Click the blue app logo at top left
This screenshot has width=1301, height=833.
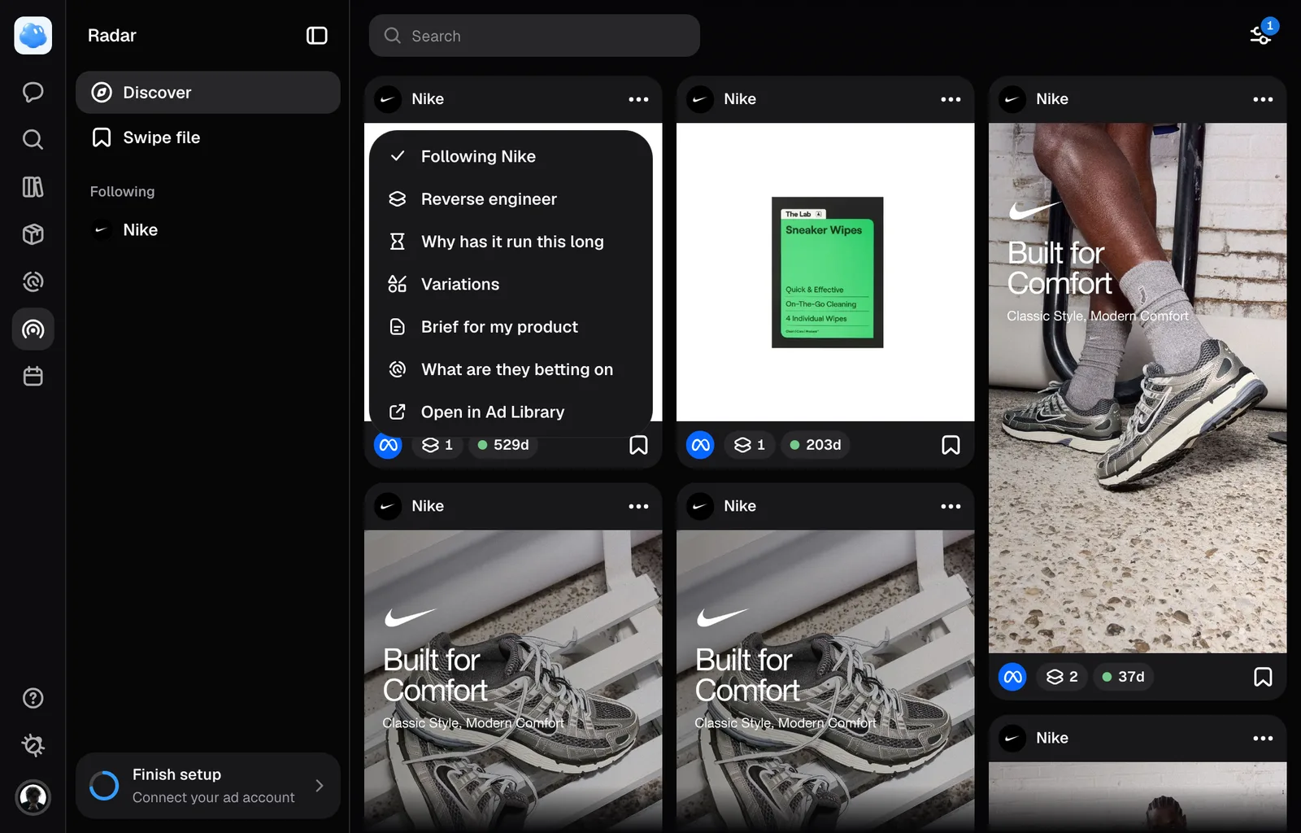33,36
